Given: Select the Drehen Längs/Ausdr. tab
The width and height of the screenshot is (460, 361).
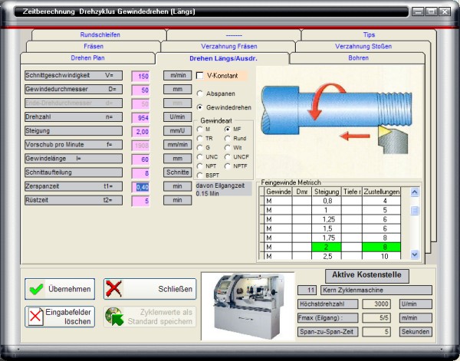Looking at the screenshot, I should pos(223,58).
